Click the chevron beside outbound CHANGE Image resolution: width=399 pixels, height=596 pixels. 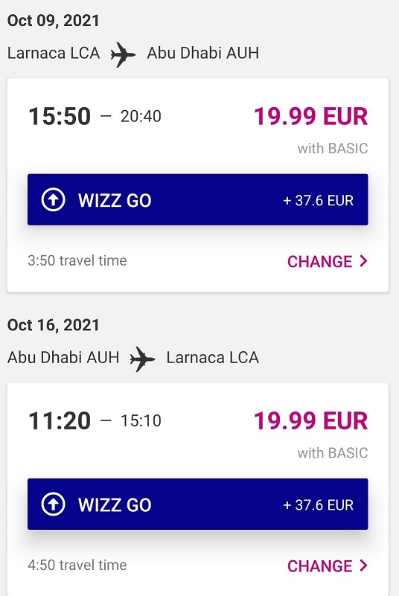[363, 261]
